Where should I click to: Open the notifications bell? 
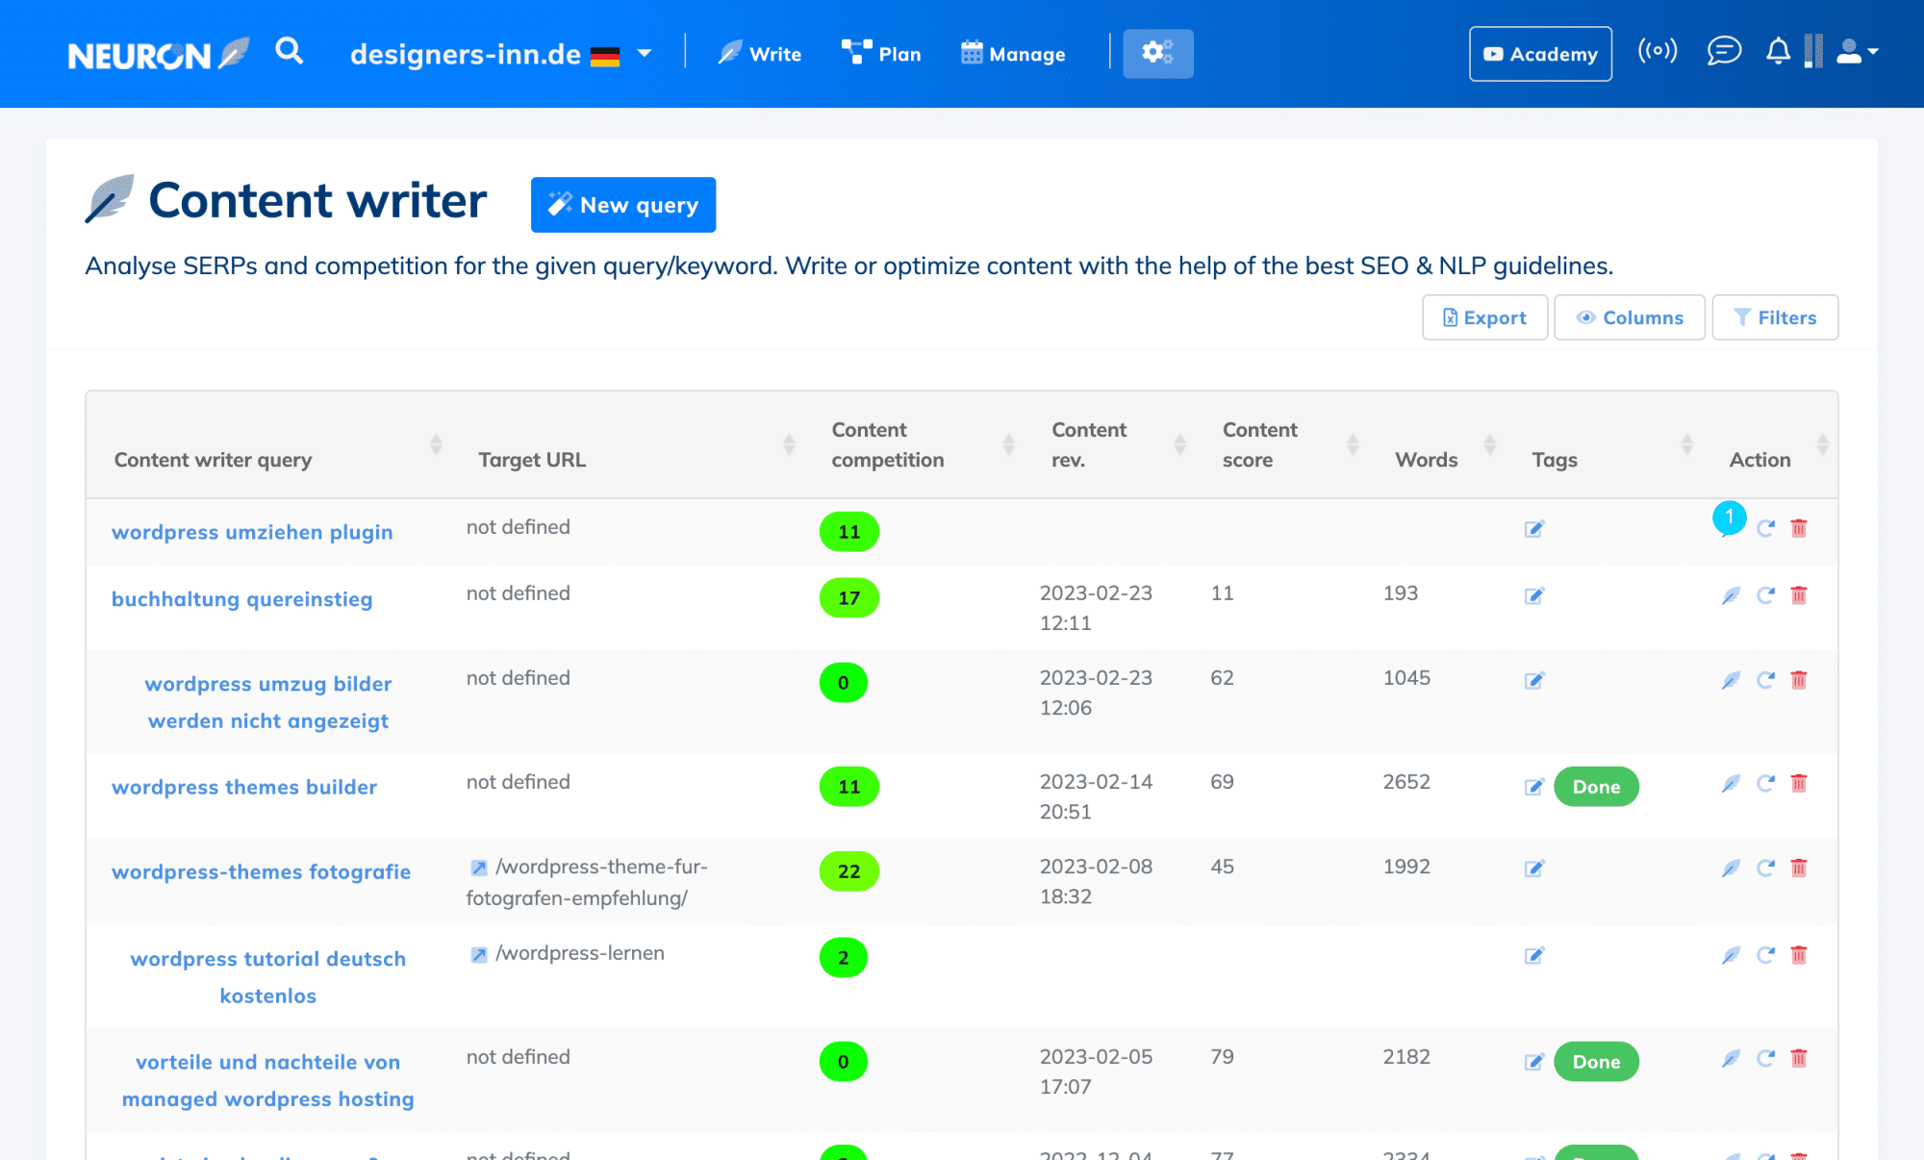click(x=1778, y=51)
